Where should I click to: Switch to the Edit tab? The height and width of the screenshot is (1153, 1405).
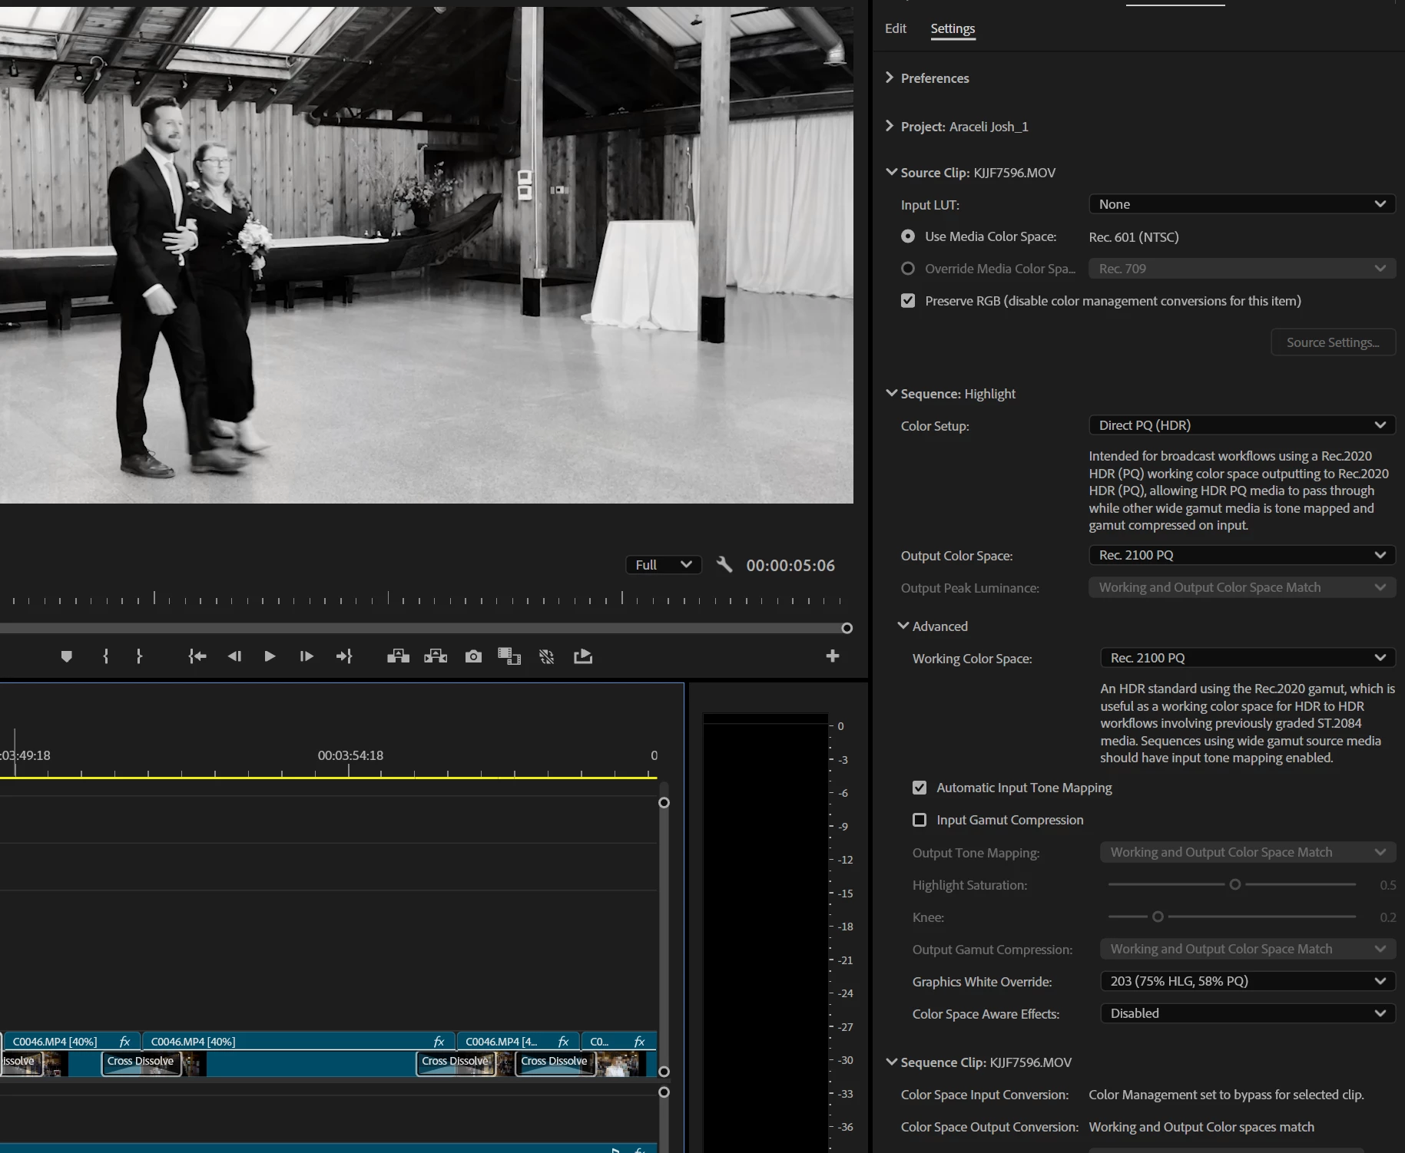[x=896, y=28]
